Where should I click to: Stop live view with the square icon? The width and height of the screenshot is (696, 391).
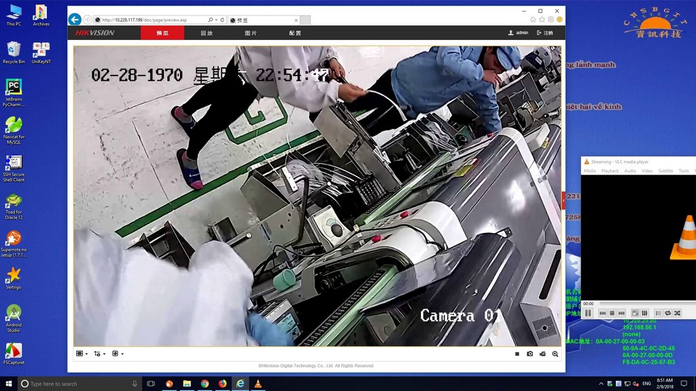pos(517,354)
